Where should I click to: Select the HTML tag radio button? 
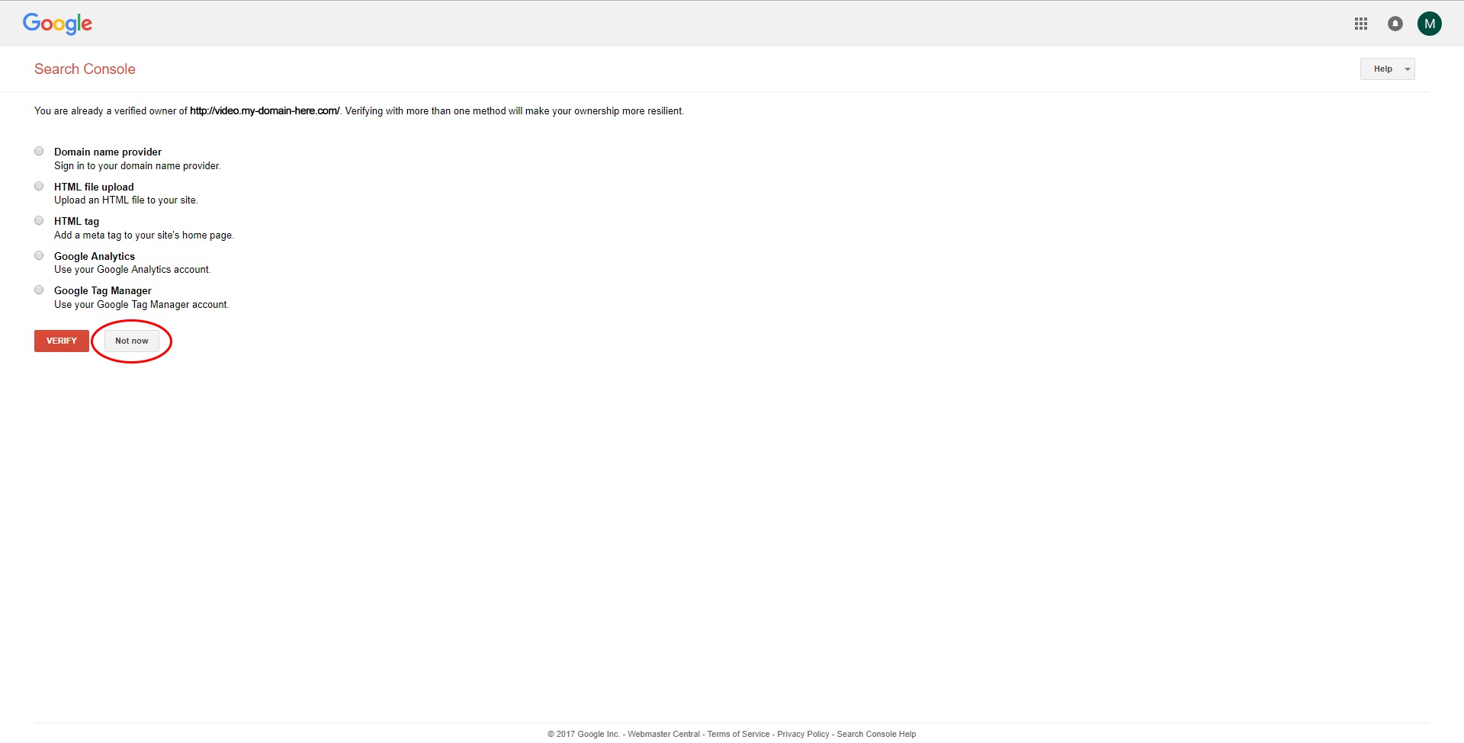click(x=39, y=220)
